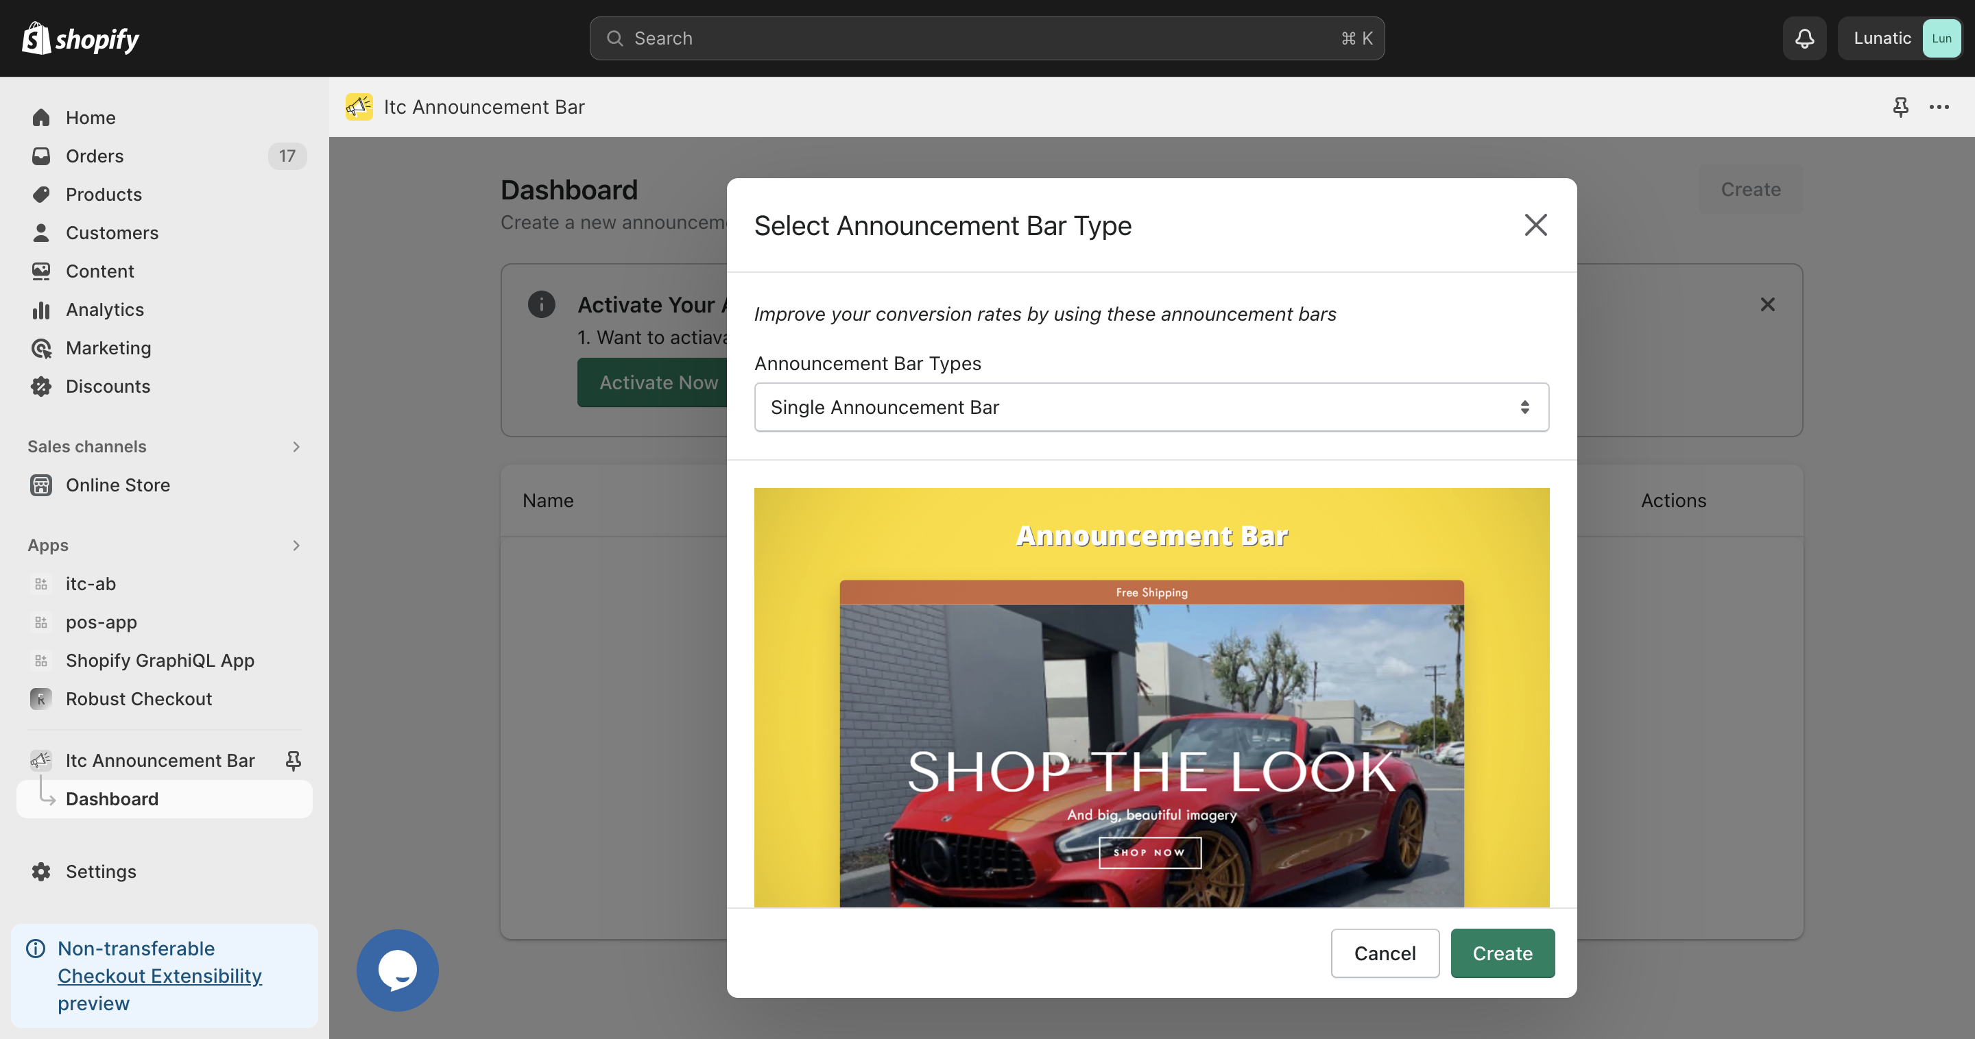This screenshot has width=1975, height=1039.
Task: Open the Analytics section in sidebar
Action: coord(104,309)
